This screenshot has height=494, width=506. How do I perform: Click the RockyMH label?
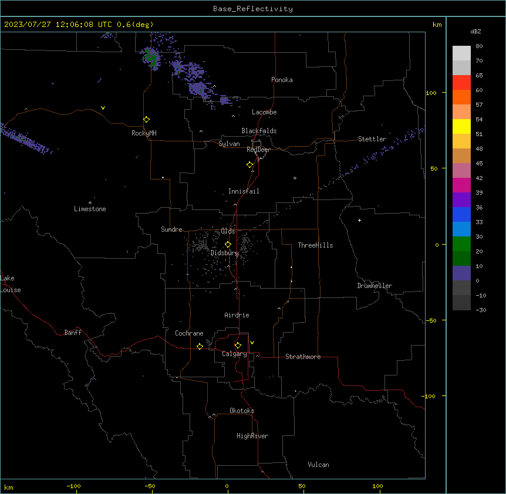(144, 133)
